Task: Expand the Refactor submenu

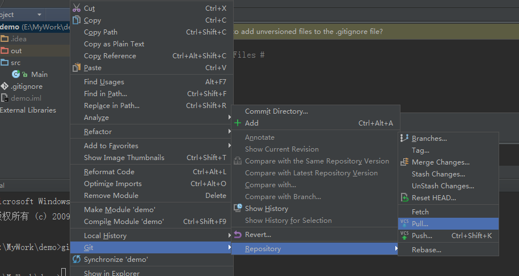Action: (98, 132)
